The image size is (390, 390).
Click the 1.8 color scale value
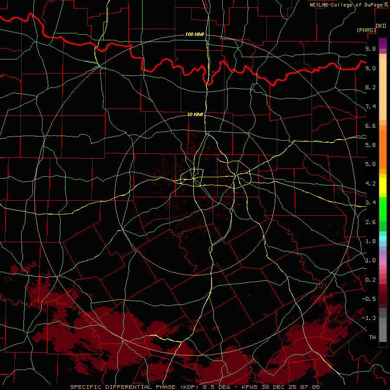(370, 241)
